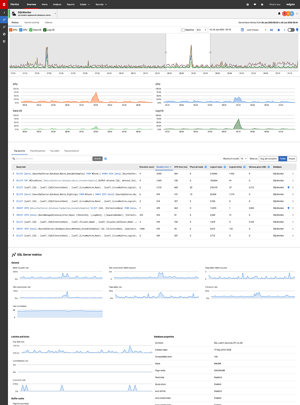
Task: Click the redgate link in the header
Action: (x=290, y=4)
